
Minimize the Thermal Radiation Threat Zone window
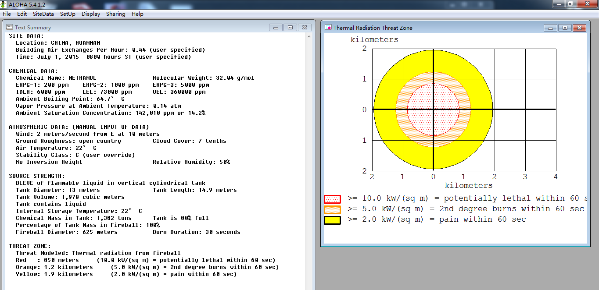click(550, 28)
